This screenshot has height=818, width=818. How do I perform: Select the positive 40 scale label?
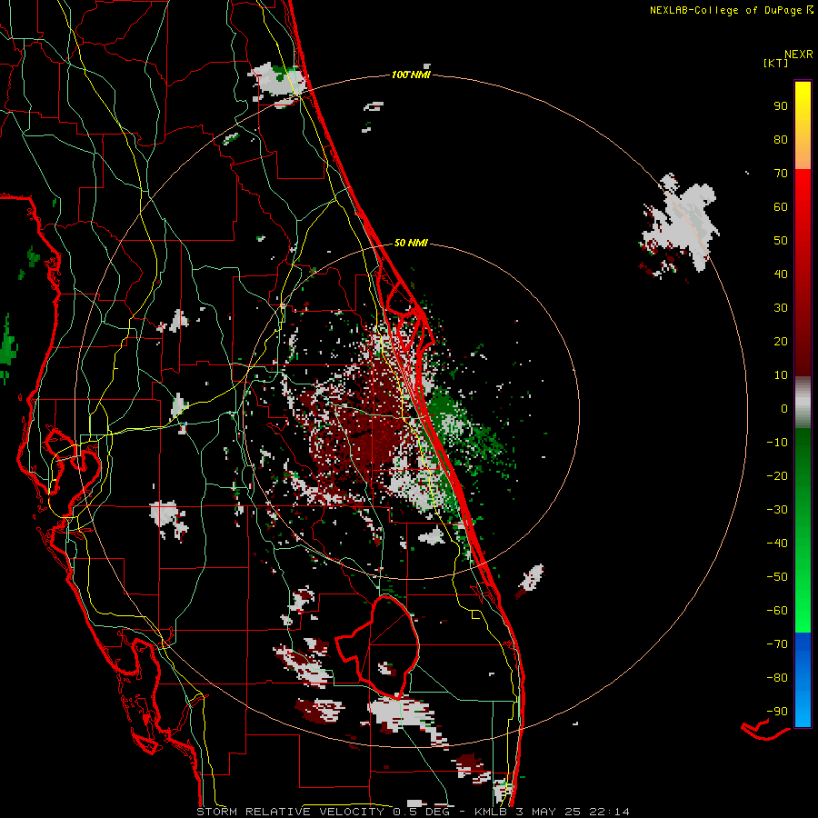pos(781,274)
